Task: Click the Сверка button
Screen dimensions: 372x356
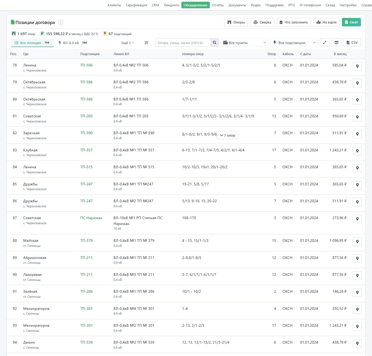Action: tap(262, 22)
